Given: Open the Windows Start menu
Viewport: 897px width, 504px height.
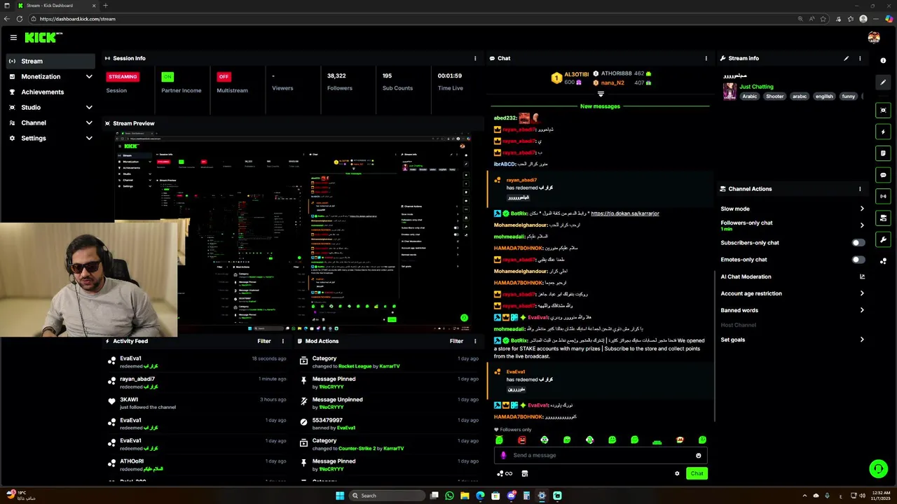Looking at the screenshot, I should pos(340,496).
